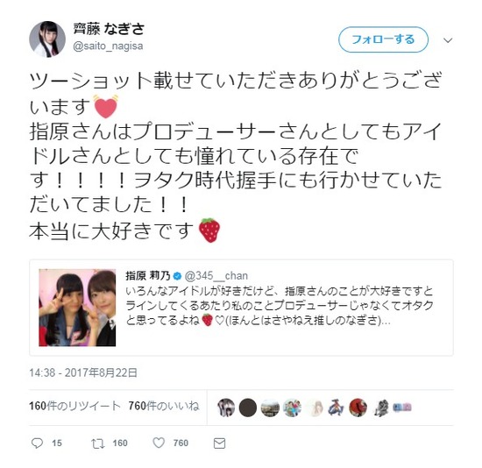View the 760件のいいね list

point(164,406)
